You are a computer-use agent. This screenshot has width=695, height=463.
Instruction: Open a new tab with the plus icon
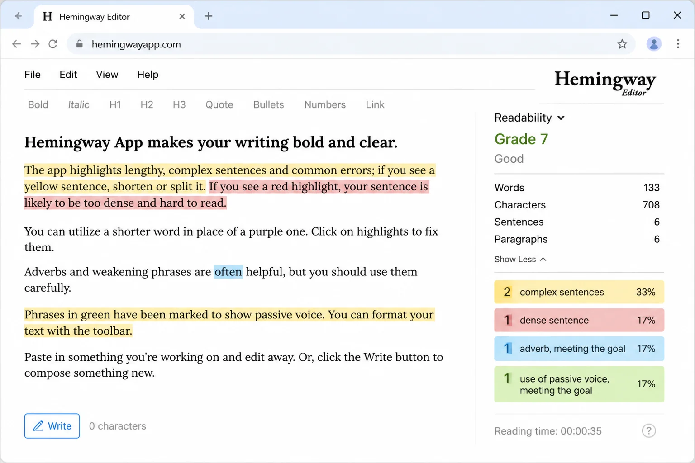pyautogui.click(x=208, y=16)
